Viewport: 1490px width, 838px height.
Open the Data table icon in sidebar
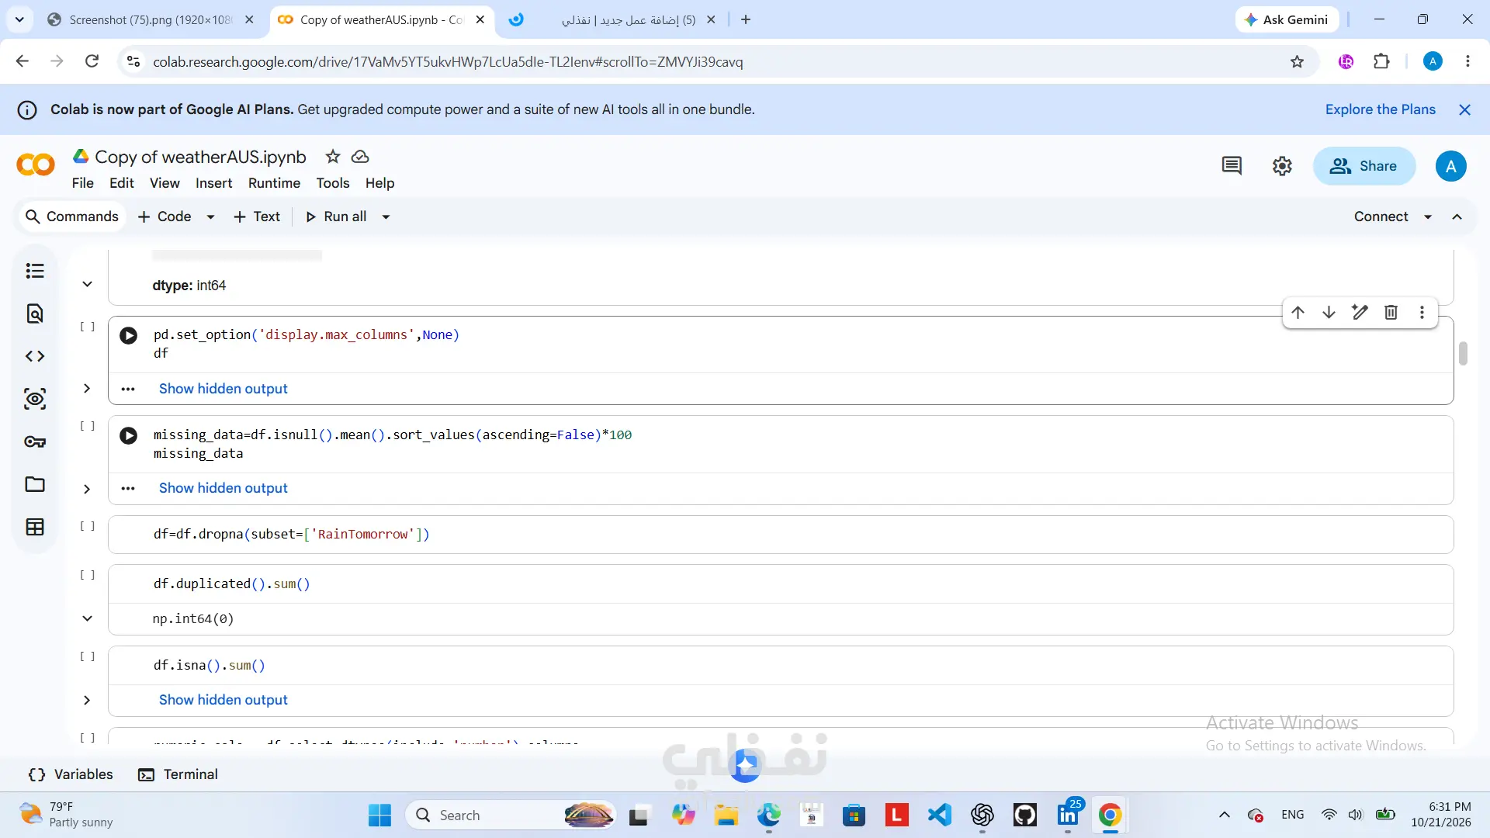(x=35, y=527)
